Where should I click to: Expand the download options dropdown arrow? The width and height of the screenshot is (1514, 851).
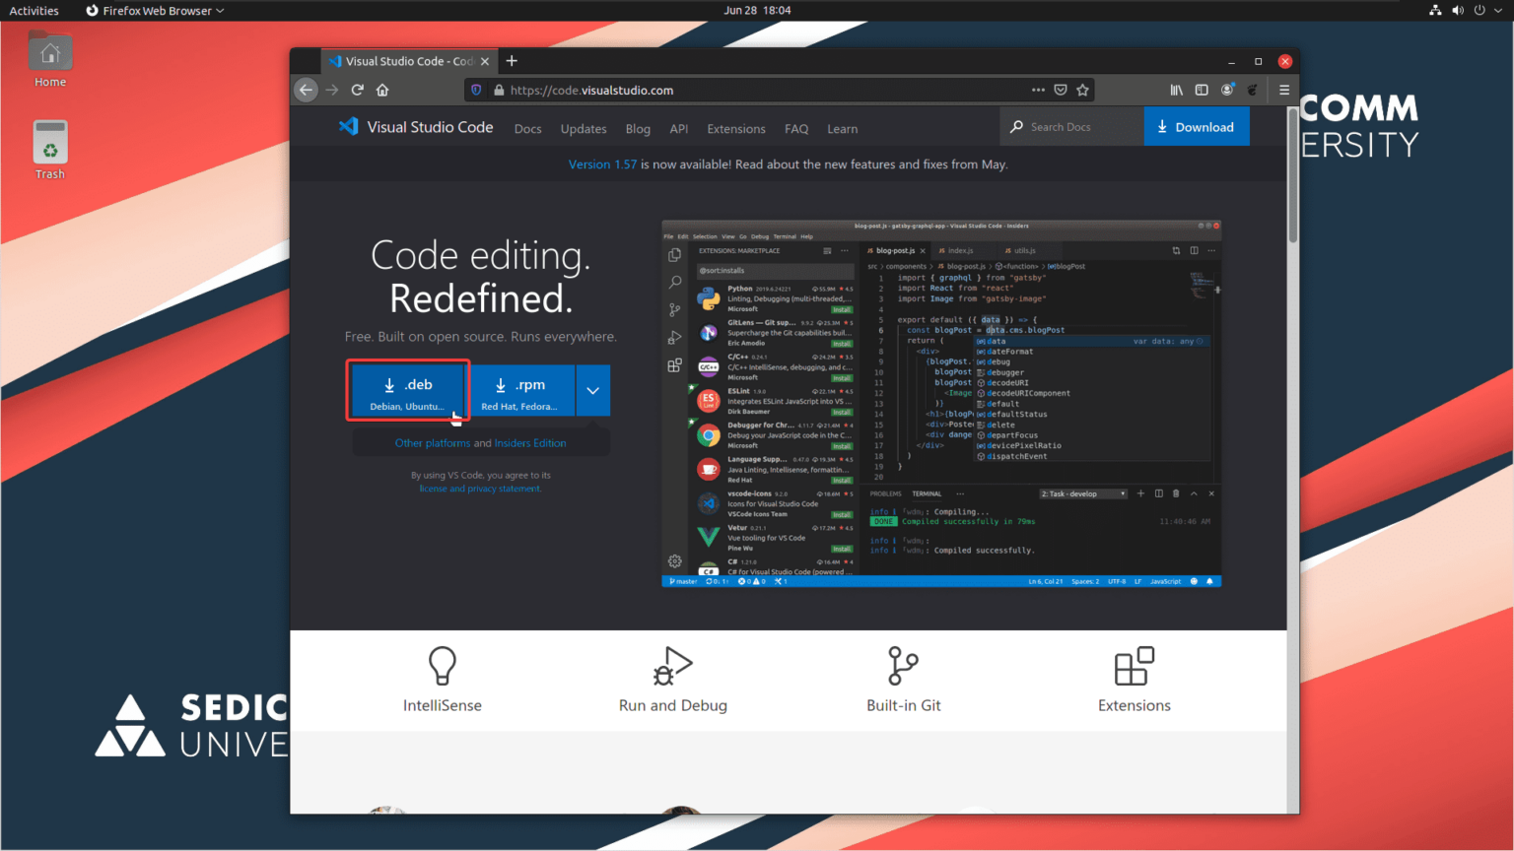tap(593, 390)
